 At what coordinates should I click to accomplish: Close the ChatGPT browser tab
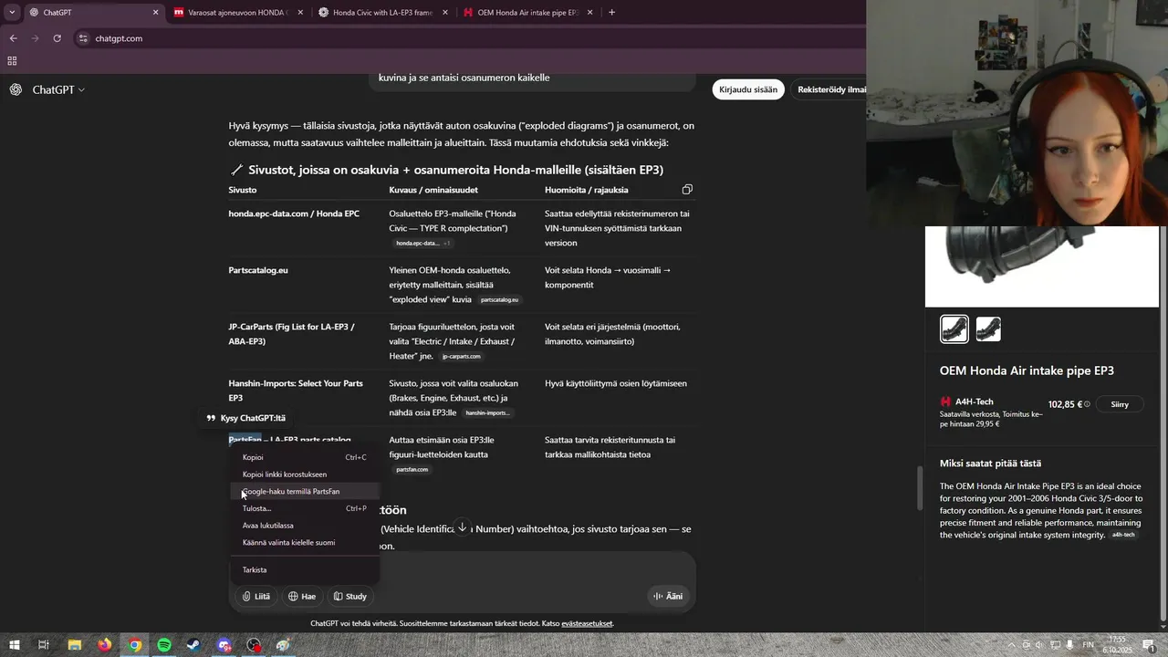tap(155, 13)
